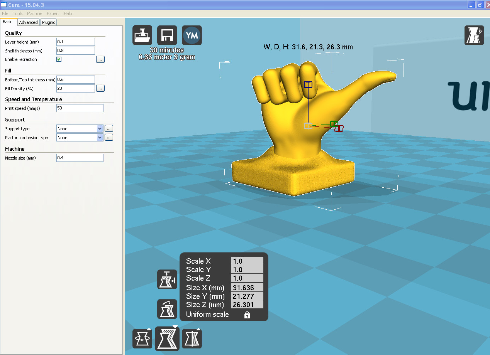Click the Print speed input field
490x355 pixels.
(x=80, y=108)
